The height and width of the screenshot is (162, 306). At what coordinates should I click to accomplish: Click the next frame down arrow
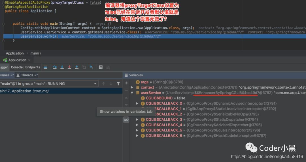(x=111, y=84)
